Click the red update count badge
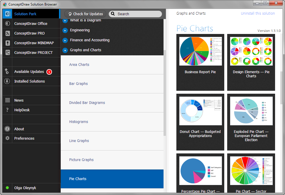Image resolution: width=285 pixels, height=195 pixels. (49, 72)
